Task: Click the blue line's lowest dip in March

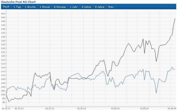Action: pyautogui.click(x=156, y=93)
